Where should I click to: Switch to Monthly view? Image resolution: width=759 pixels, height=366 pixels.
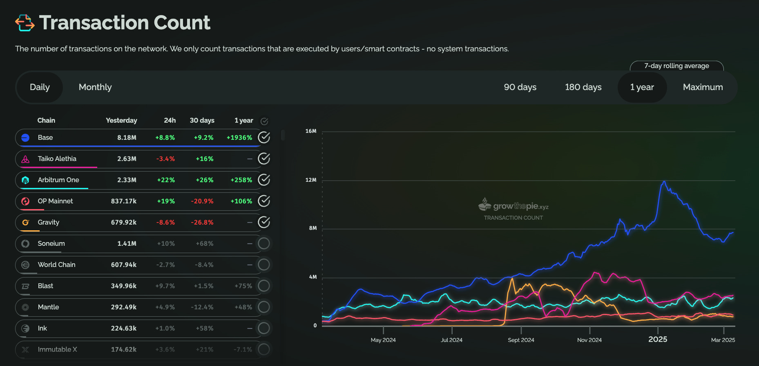coord(95,87)
